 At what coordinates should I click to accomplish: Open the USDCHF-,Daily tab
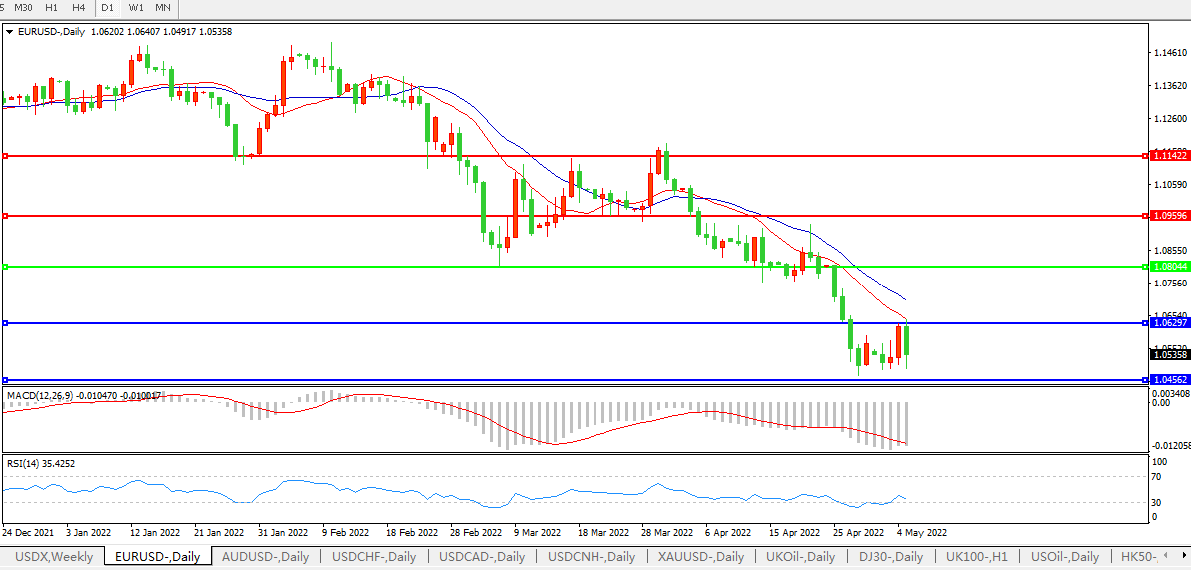coord(374,556)
